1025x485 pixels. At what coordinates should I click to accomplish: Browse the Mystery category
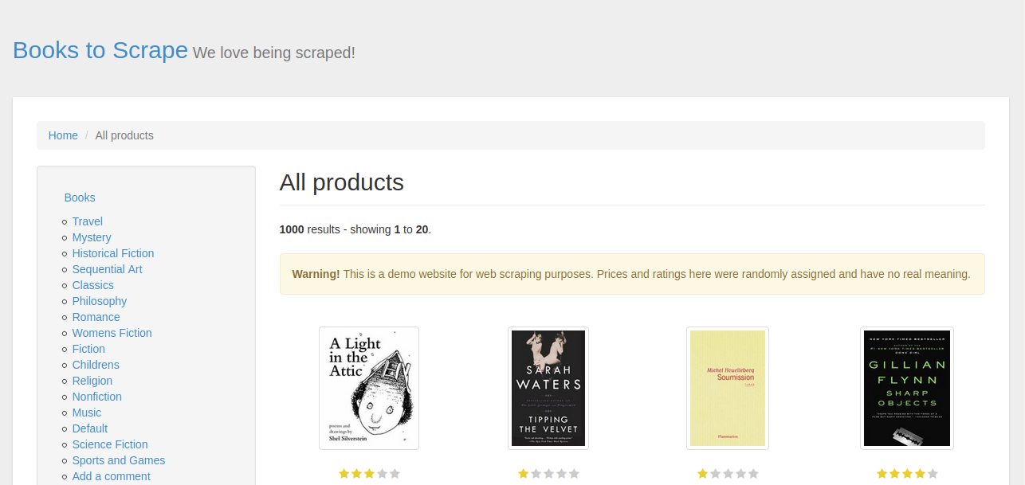[x=92, y=237]
